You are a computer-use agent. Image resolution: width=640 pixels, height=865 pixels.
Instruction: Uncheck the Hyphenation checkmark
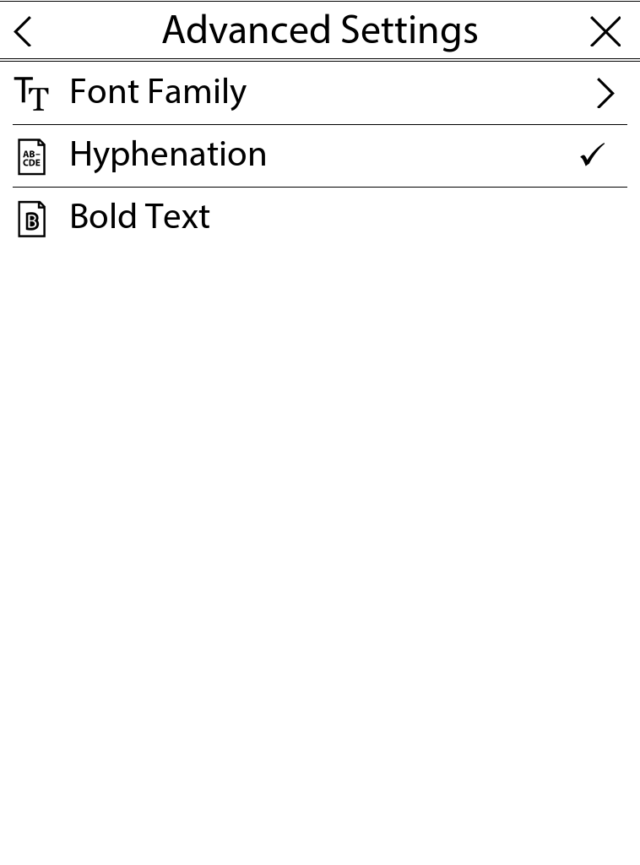click(x=594, y=155)
